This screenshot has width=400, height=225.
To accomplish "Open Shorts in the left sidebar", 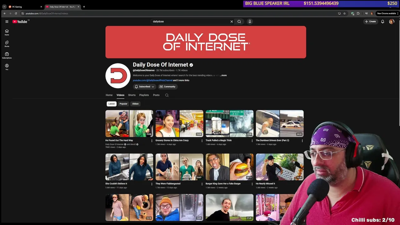I will [7, 44].
